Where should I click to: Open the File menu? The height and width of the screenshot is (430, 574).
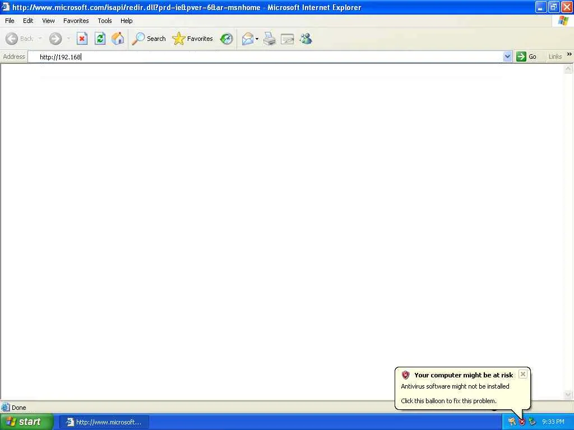pyautogui.click(x=10, y=21)
